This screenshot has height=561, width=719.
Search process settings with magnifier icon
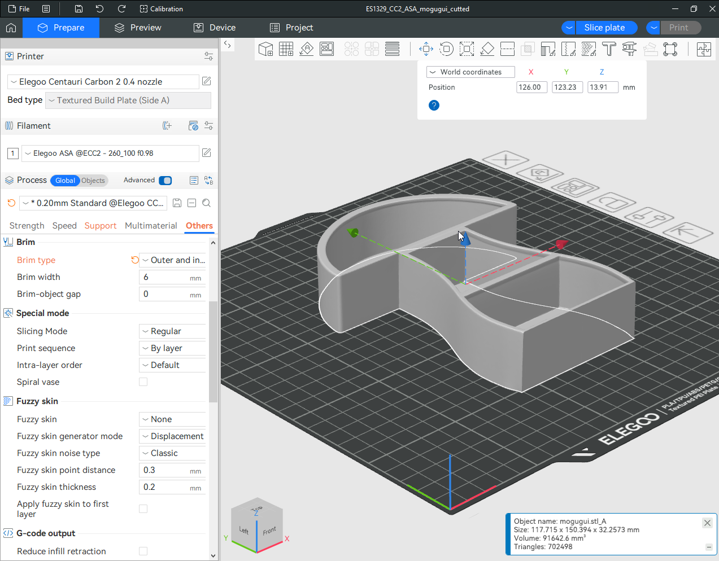click(x=207, y=203)
